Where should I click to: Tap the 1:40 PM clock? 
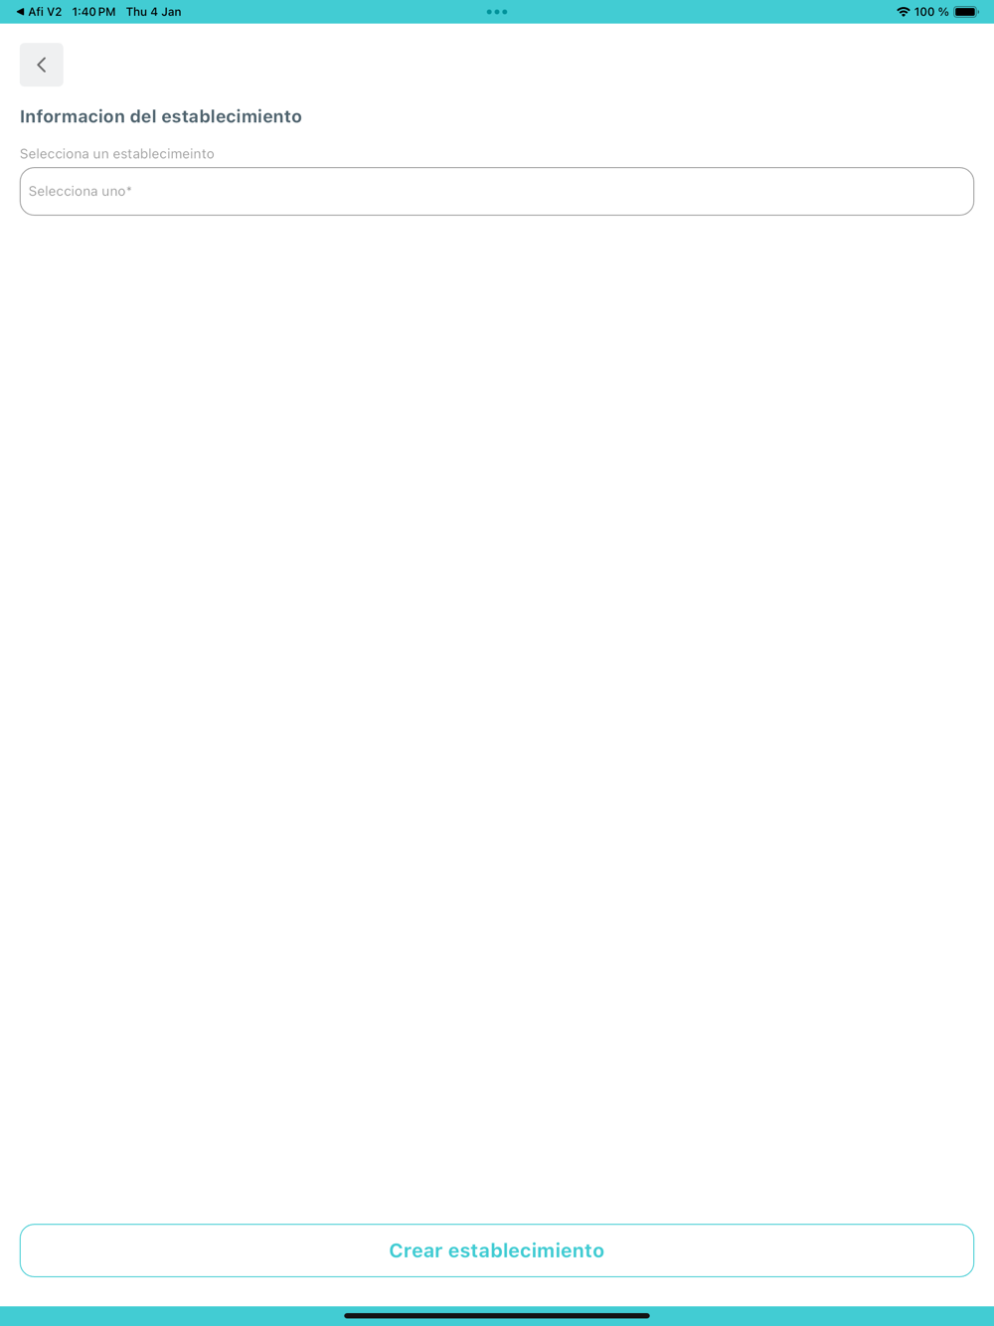coord(93,12)
